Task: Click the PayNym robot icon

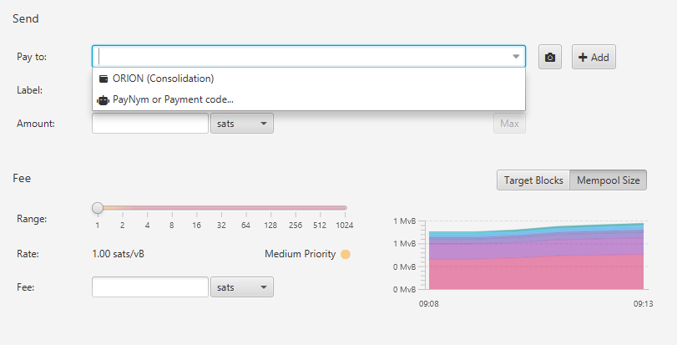Action: tap(104, 100)
